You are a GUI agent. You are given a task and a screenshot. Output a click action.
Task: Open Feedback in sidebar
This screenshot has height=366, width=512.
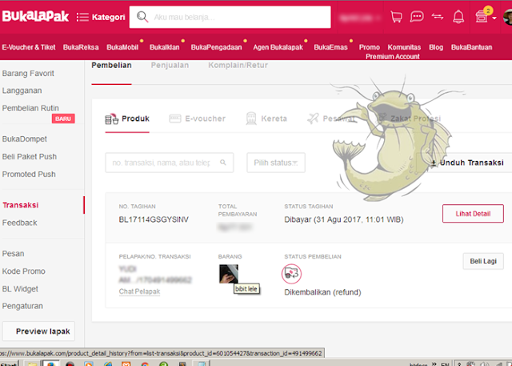[19, 223]
